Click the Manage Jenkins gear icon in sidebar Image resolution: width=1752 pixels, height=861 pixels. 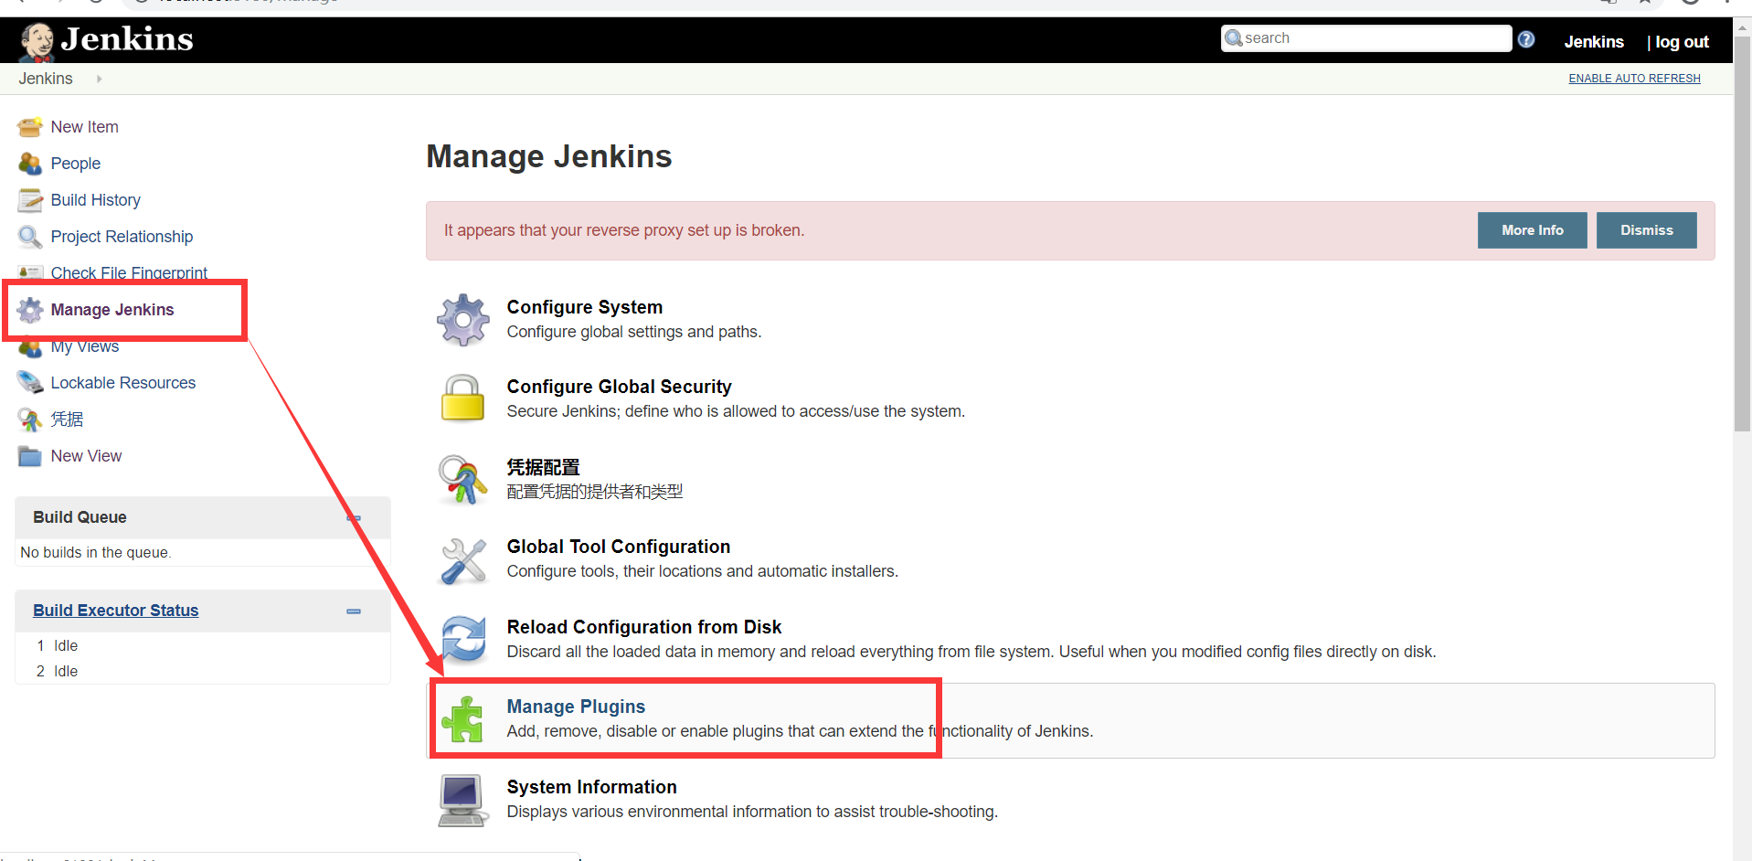tap(29, 310)
